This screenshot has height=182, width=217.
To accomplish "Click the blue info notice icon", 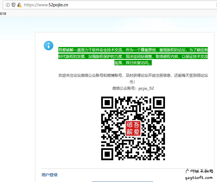I will tap(49, 46).
